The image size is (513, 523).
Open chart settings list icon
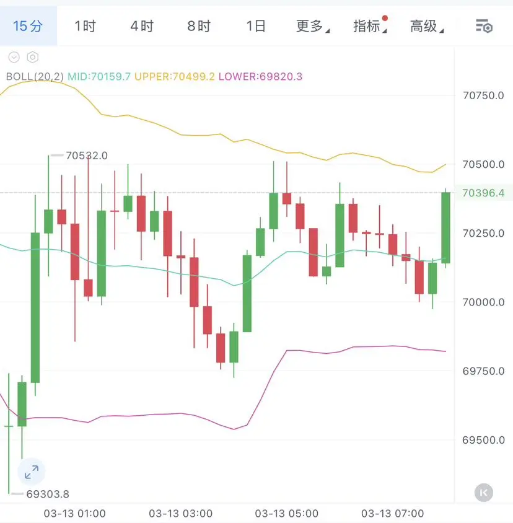pyautogui.click(x=484, y=26)
